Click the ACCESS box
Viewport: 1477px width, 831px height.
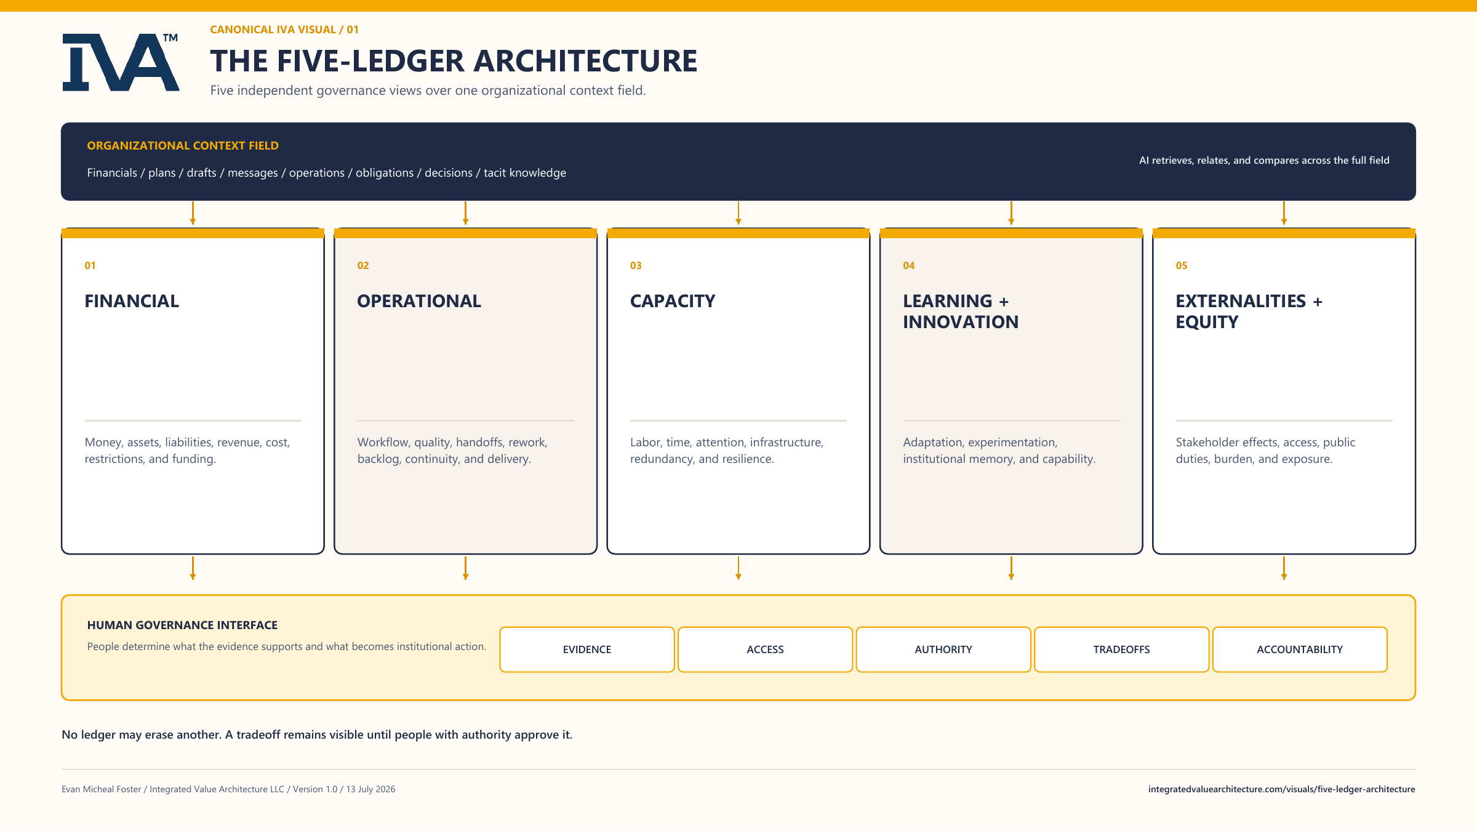(765, 649)
